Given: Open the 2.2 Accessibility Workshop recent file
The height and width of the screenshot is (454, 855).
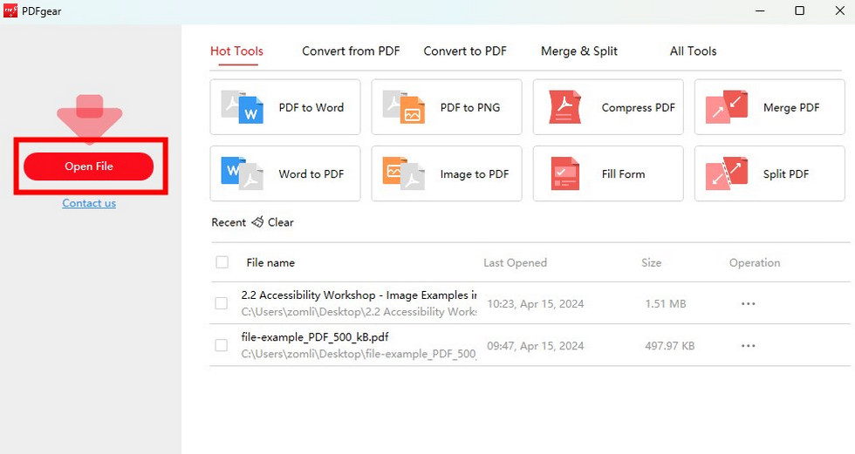Looking at the screenshot, I should tap(359, 295).
